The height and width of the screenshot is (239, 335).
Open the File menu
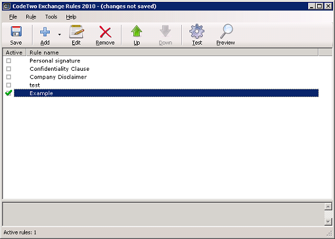click(13, 17)
